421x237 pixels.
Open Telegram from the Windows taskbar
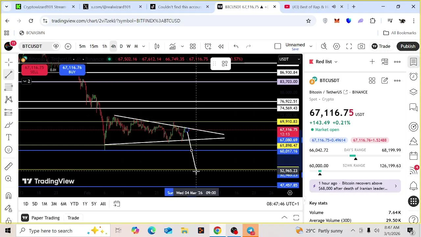(x=250, y=231)
